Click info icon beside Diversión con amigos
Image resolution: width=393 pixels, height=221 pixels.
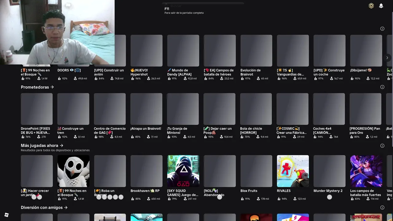[x=382, y=208]
